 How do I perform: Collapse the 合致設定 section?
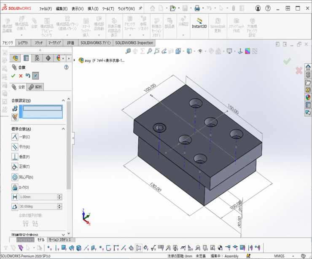coord(64,100)
